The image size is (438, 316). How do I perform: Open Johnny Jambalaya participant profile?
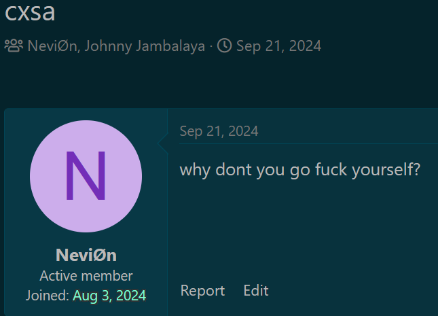(x=145, y=46)
